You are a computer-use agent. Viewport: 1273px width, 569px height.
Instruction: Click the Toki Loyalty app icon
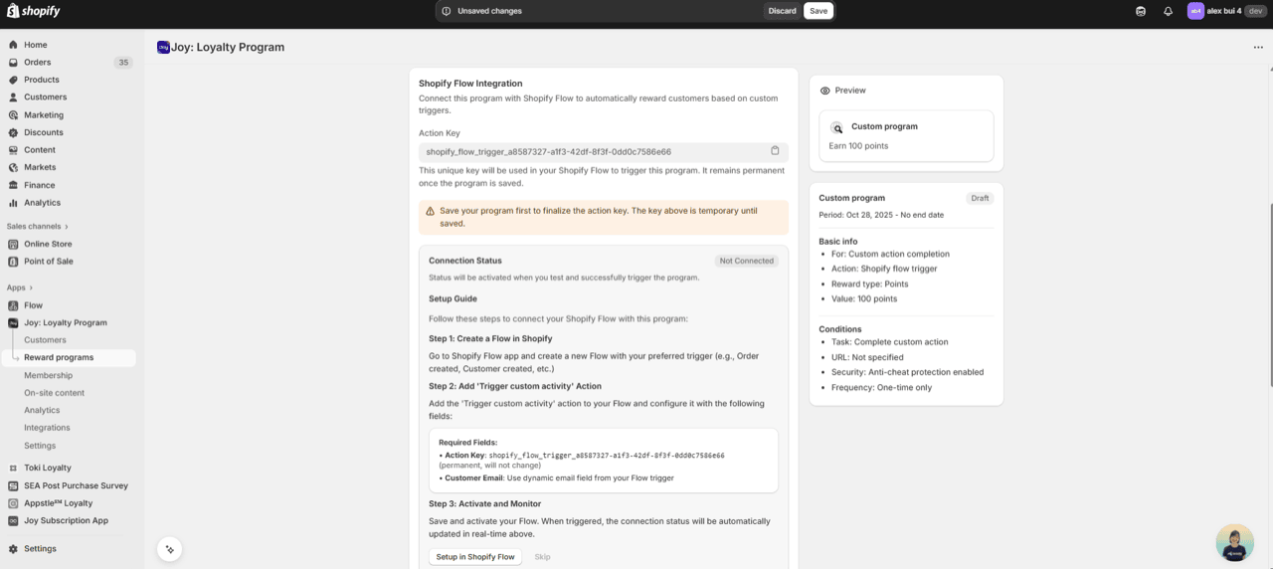pos(14,468)
